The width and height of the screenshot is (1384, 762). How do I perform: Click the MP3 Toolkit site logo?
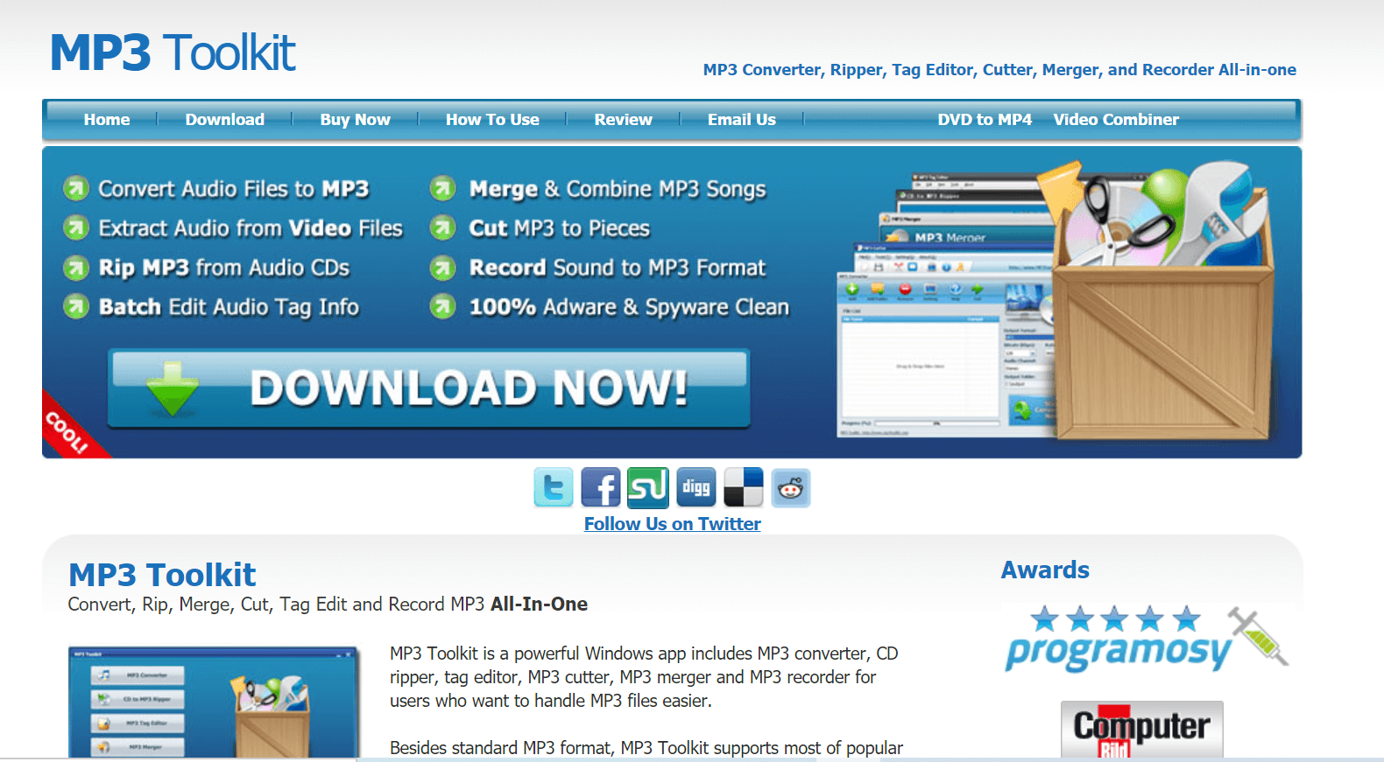tap(173, 52)
